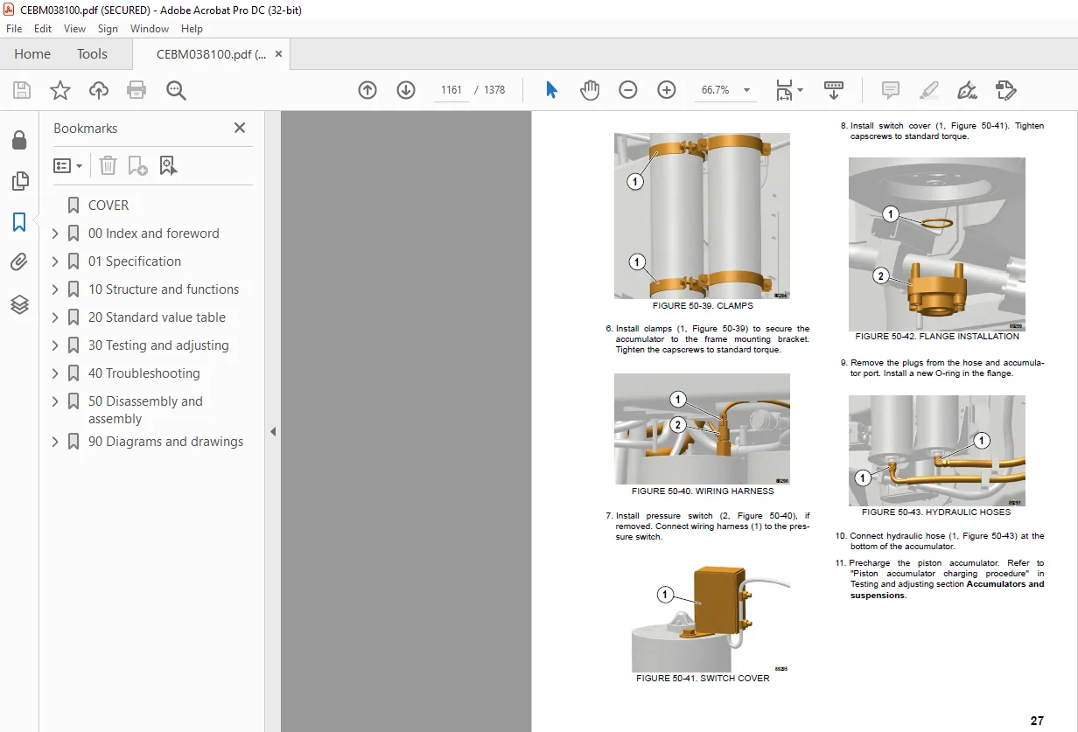1078x732 pixels.
Task: Expand 90 Diagrams and drawings bookmark
Action: pyautogui.click(x=55, y=442)
